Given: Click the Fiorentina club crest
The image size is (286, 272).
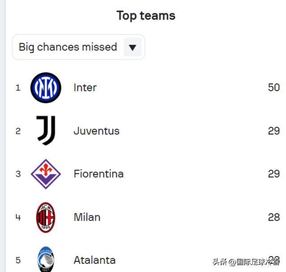Looking at the screenshot, I should [46, 174].
